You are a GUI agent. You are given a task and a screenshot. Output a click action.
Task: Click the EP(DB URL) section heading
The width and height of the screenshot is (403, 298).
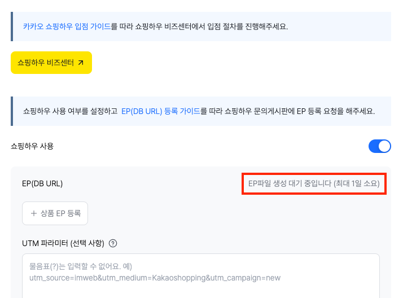(42, 184)
